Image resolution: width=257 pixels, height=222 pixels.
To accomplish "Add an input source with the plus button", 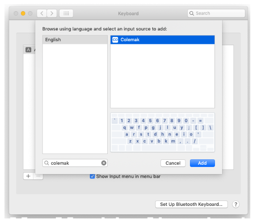I will (28, 176).
